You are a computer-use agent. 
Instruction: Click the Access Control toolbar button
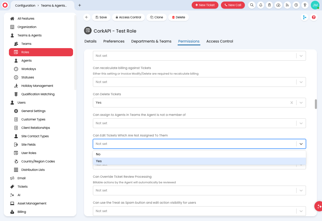[x=128, y=17]
